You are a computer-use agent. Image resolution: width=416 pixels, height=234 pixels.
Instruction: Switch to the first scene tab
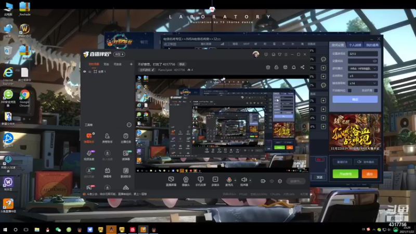[x=94, y=64]
